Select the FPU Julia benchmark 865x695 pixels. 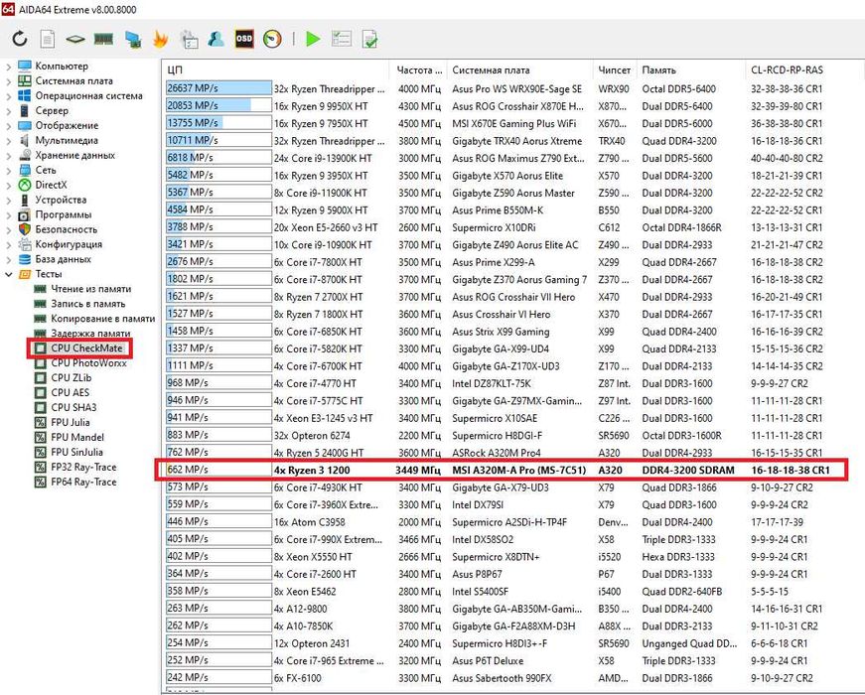click(x=71, y=423)
